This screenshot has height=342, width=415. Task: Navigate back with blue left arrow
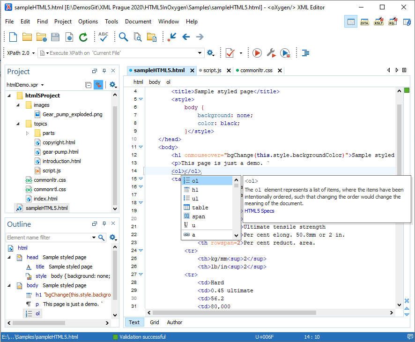point(186,37)
